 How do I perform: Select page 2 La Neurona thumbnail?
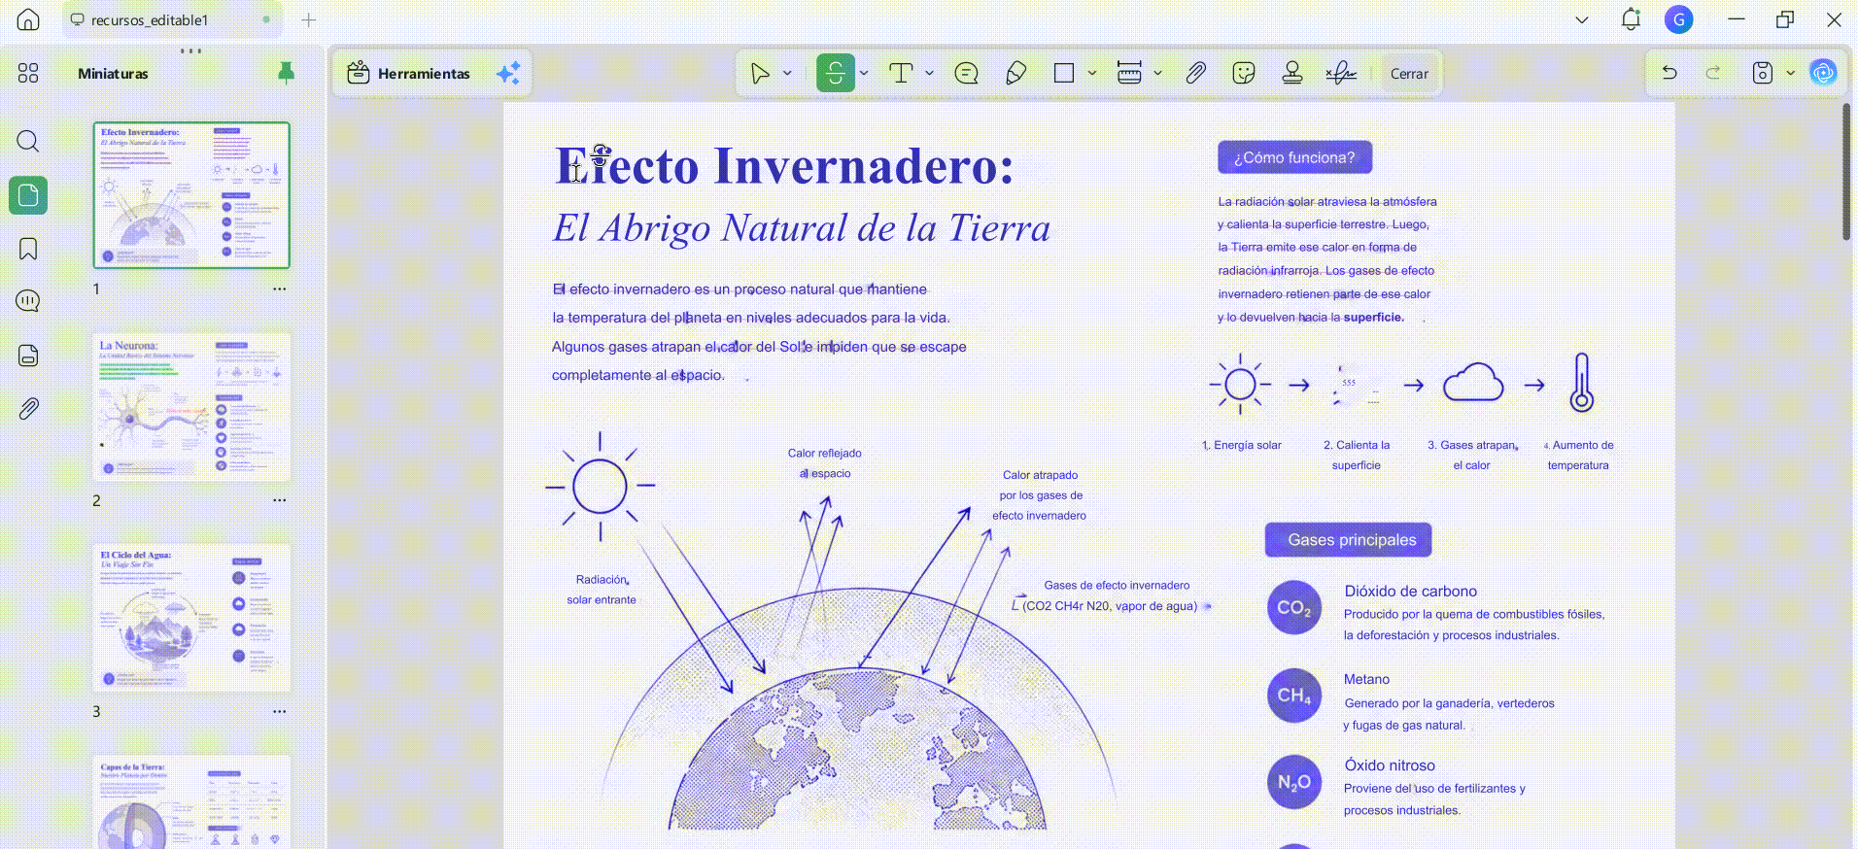(x=191, y=407)
